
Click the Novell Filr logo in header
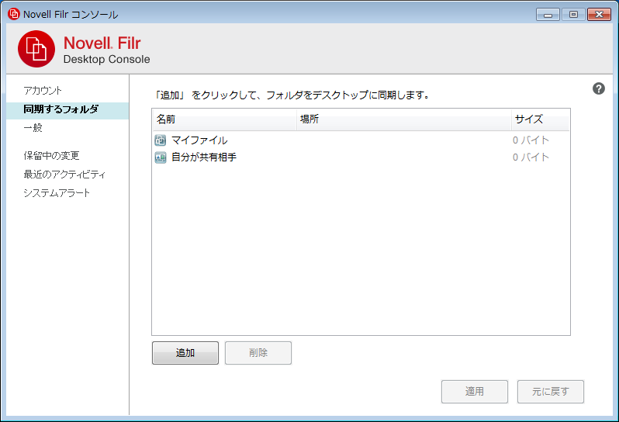(x=36, y=49)
